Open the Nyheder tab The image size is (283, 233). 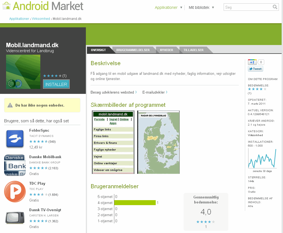(x=166, y=50)
